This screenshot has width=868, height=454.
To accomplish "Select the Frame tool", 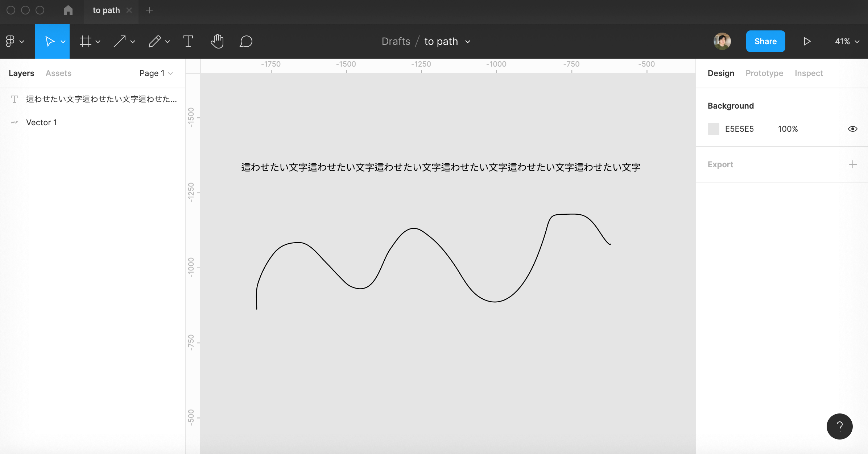I will click(86, 41).
